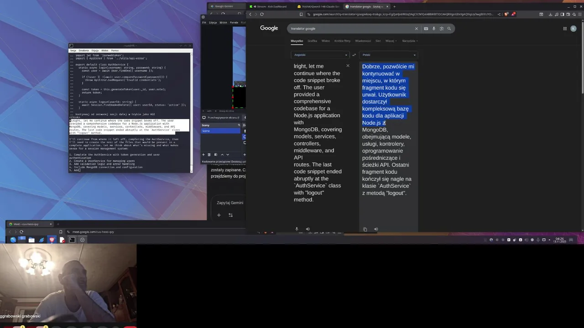Click the Brave Shields lion icon
This screenshot has width=584, height=328.
click(506, 14)
